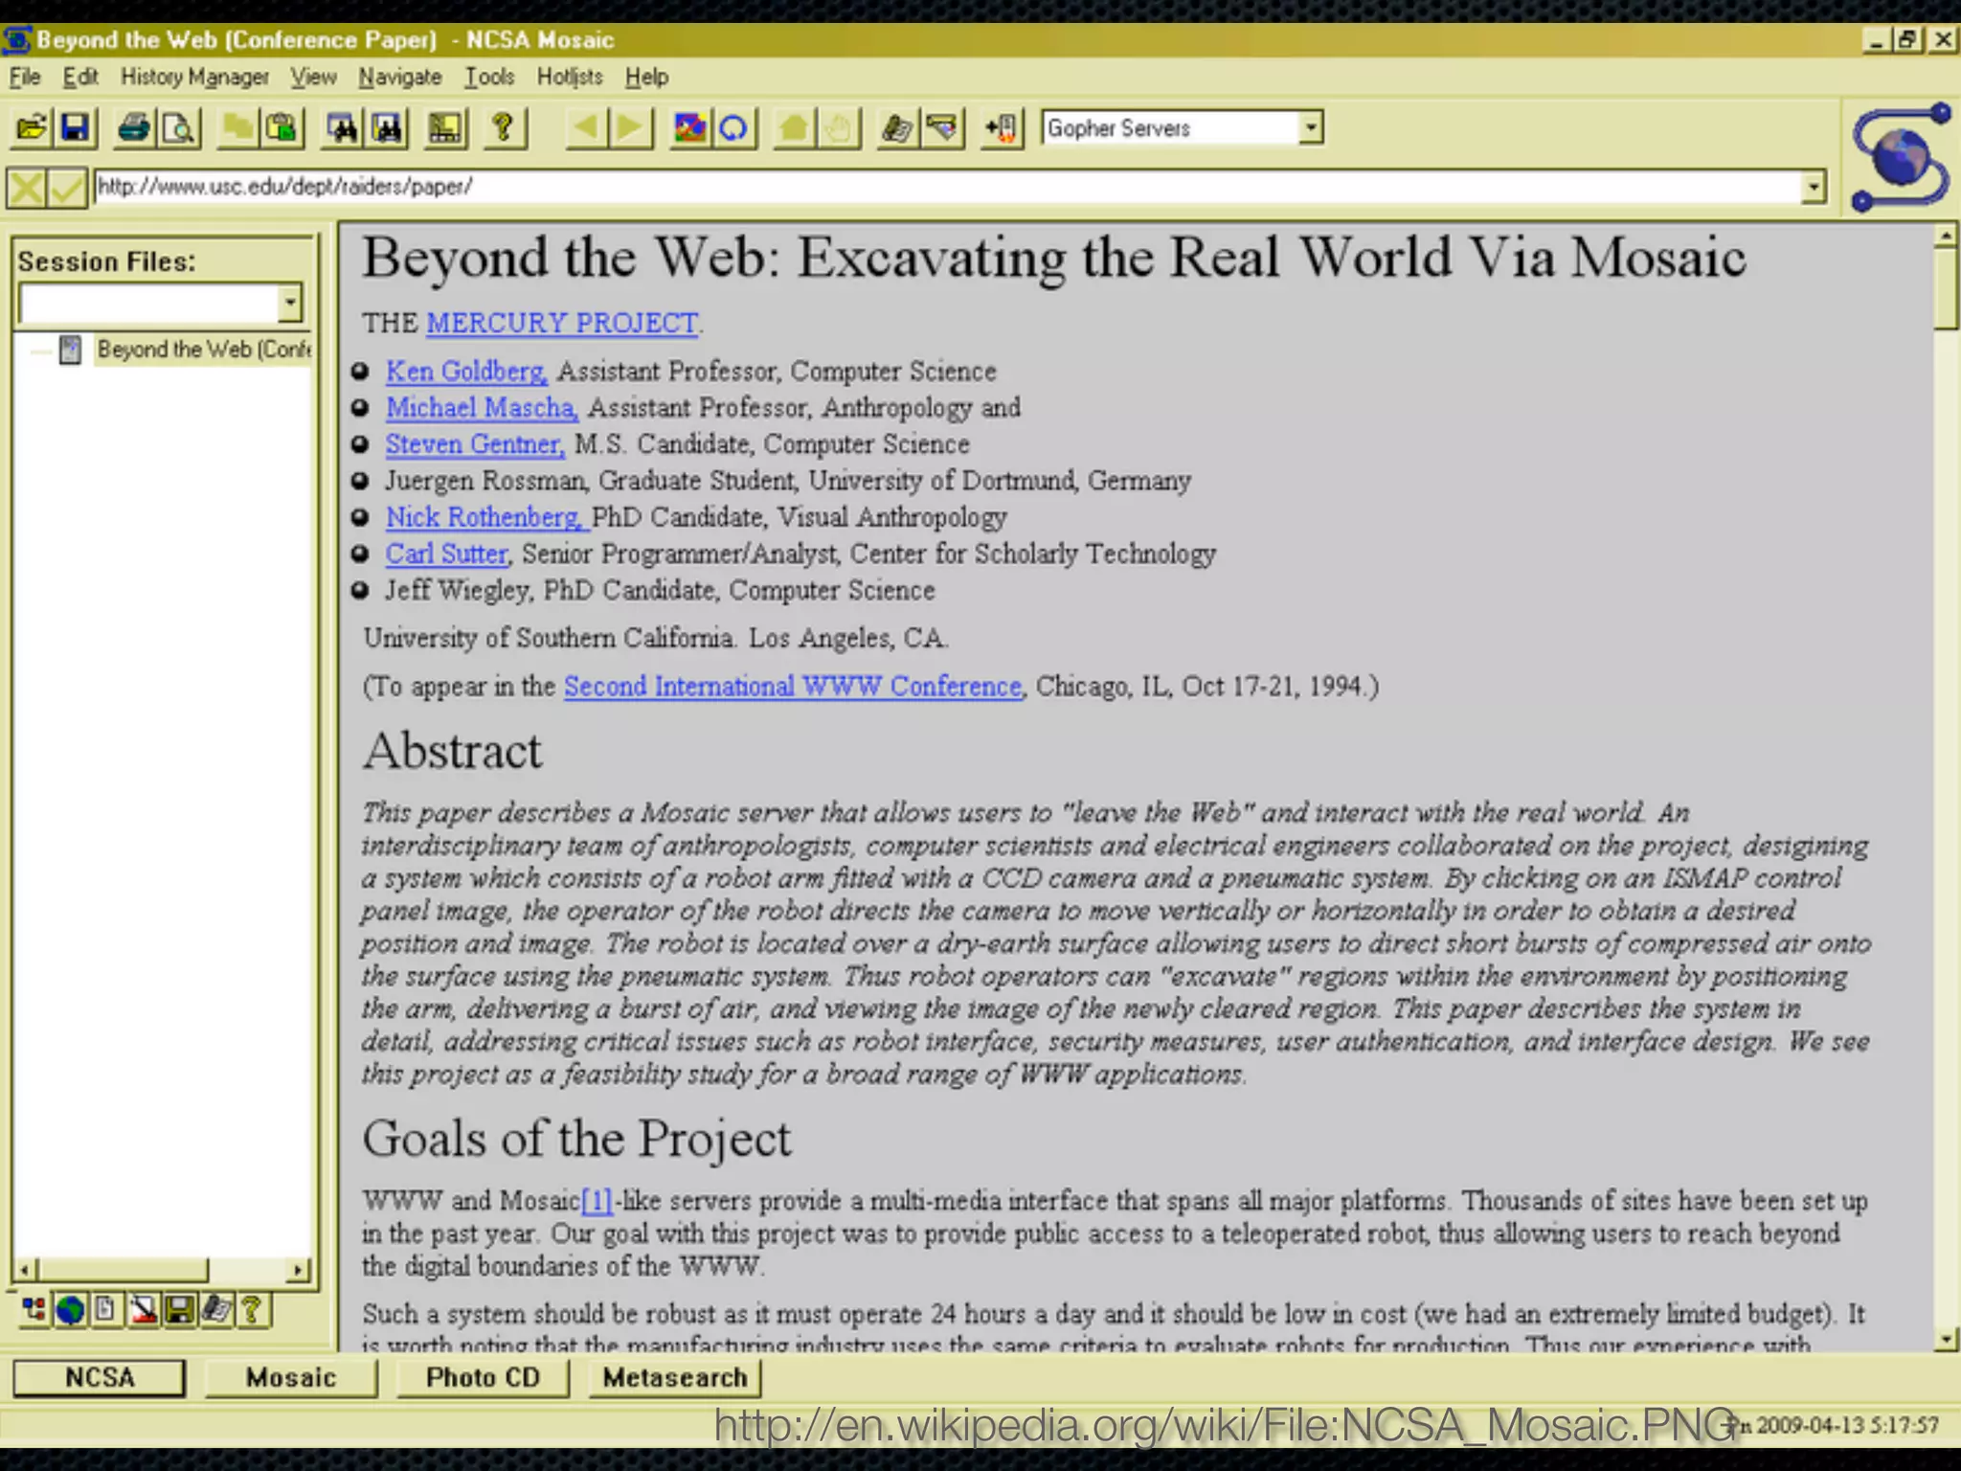The image size is (1961, 1471).
Task: Follow the MERCURY PROJECT link
Action: coord(562,323)
